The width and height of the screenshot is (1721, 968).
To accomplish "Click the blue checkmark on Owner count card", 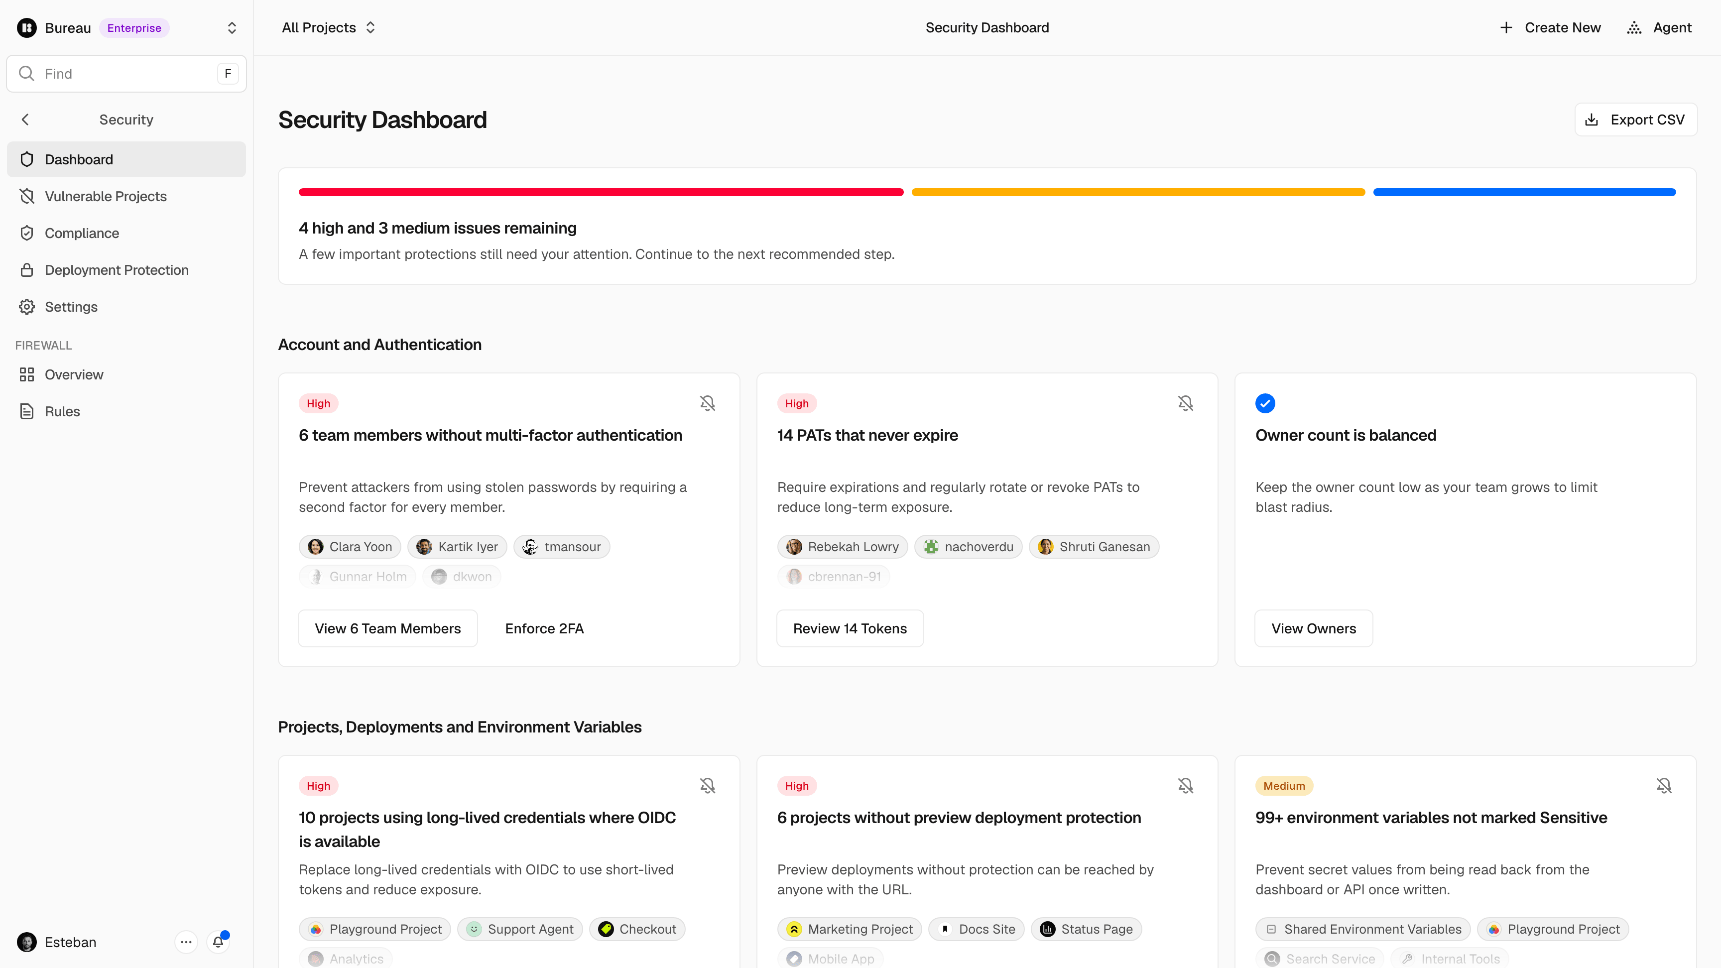I will click(1265, 403).
